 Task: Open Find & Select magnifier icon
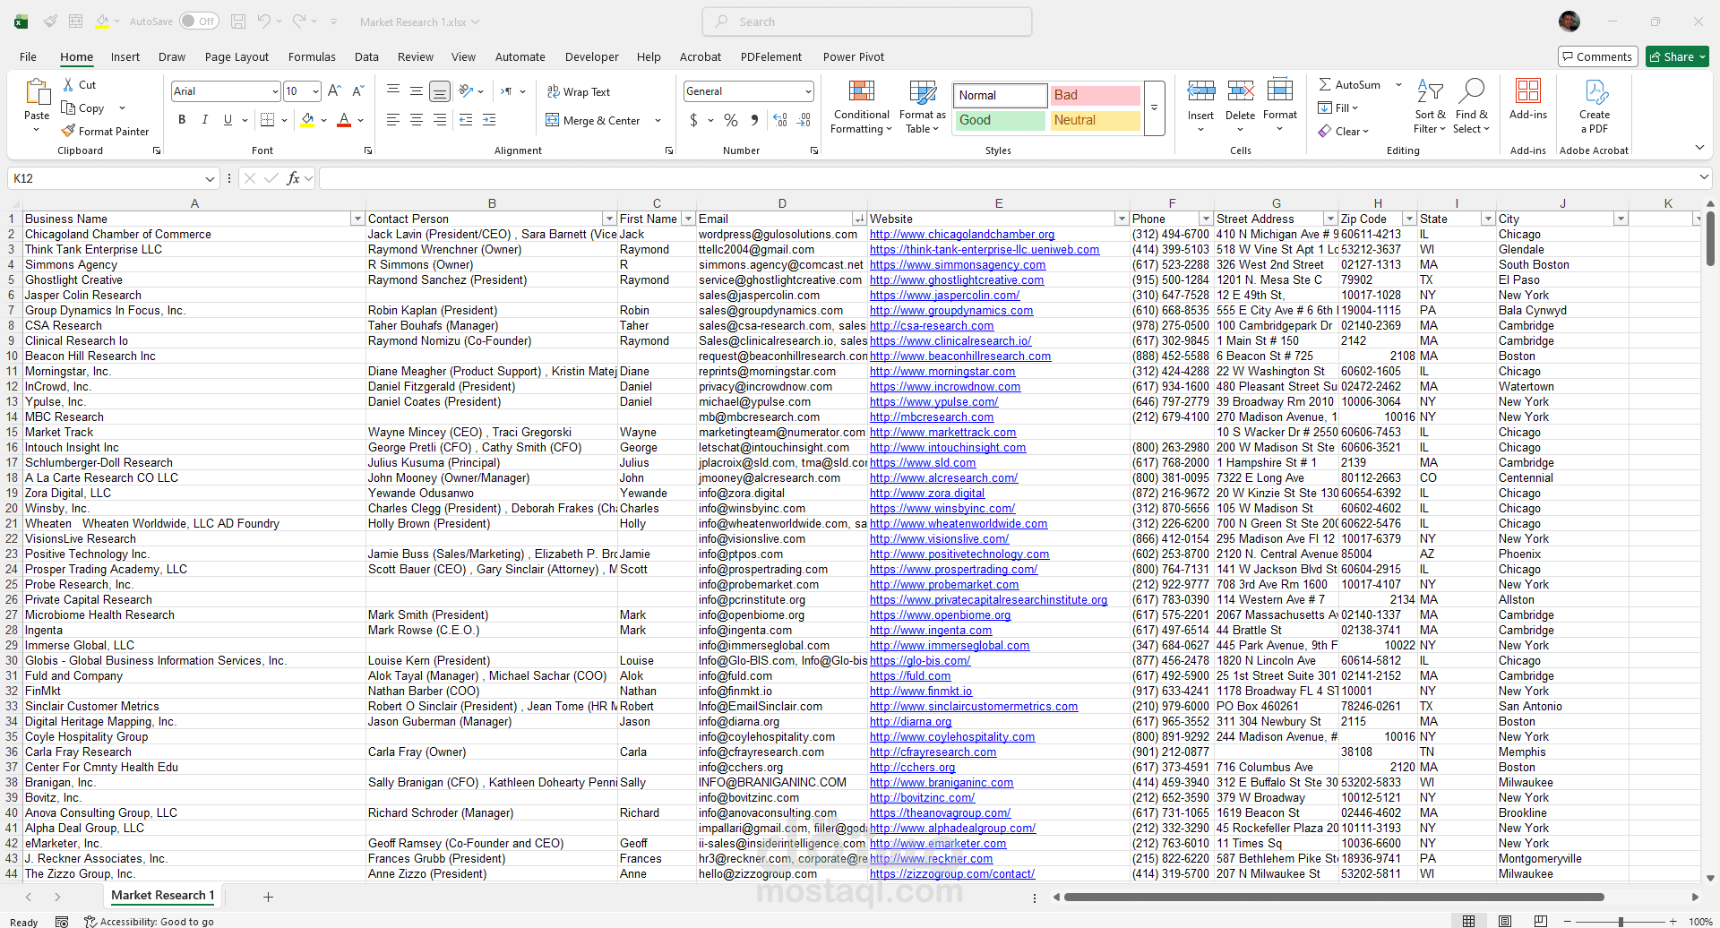pos(1471,91)
